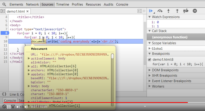This screenshot has height=111, width=205.
Task: Expand the anchors HTMLCollection property
Action: coord(29,70)
